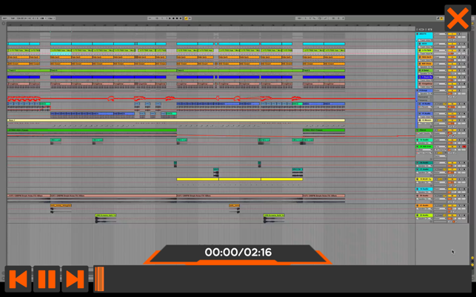Collapse the 9 Group track

tap(417, 90)
